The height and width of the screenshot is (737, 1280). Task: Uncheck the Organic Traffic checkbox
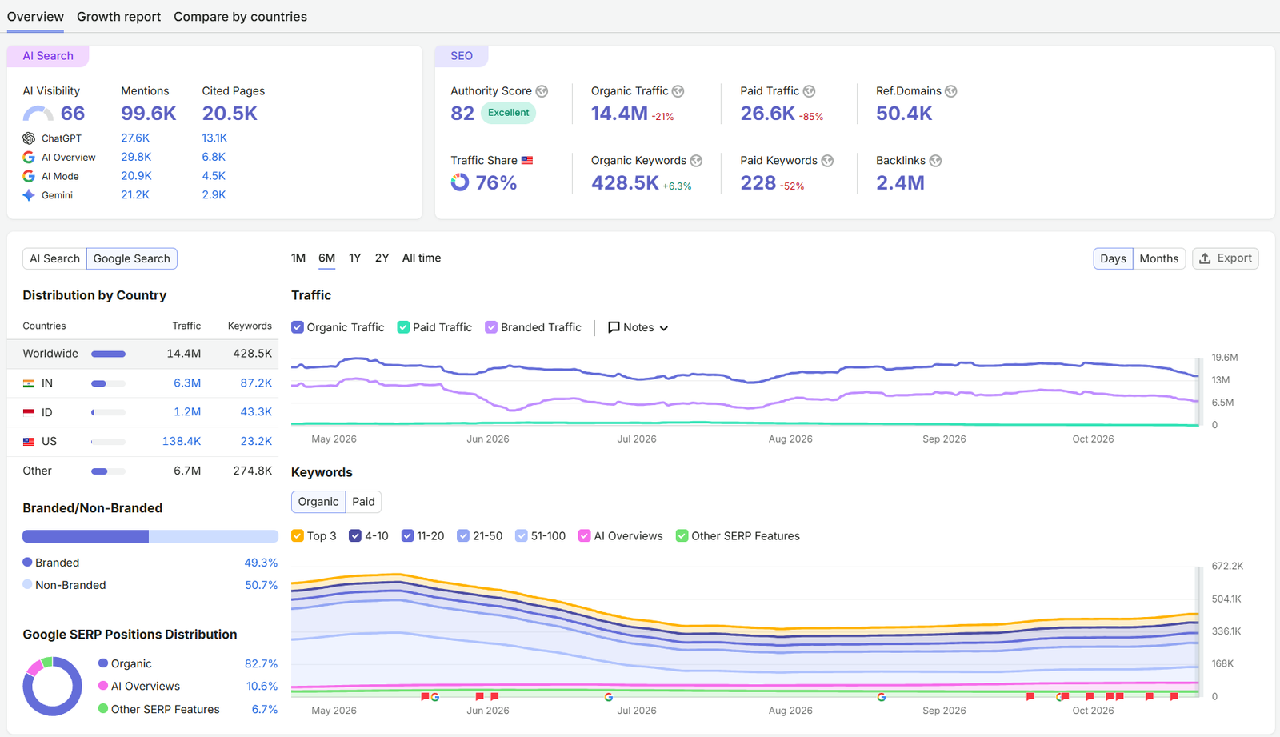(298, 327)
